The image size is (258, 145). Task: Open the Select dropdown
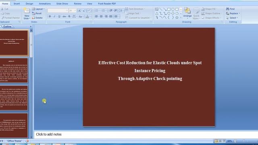click(x=232, y=18)
